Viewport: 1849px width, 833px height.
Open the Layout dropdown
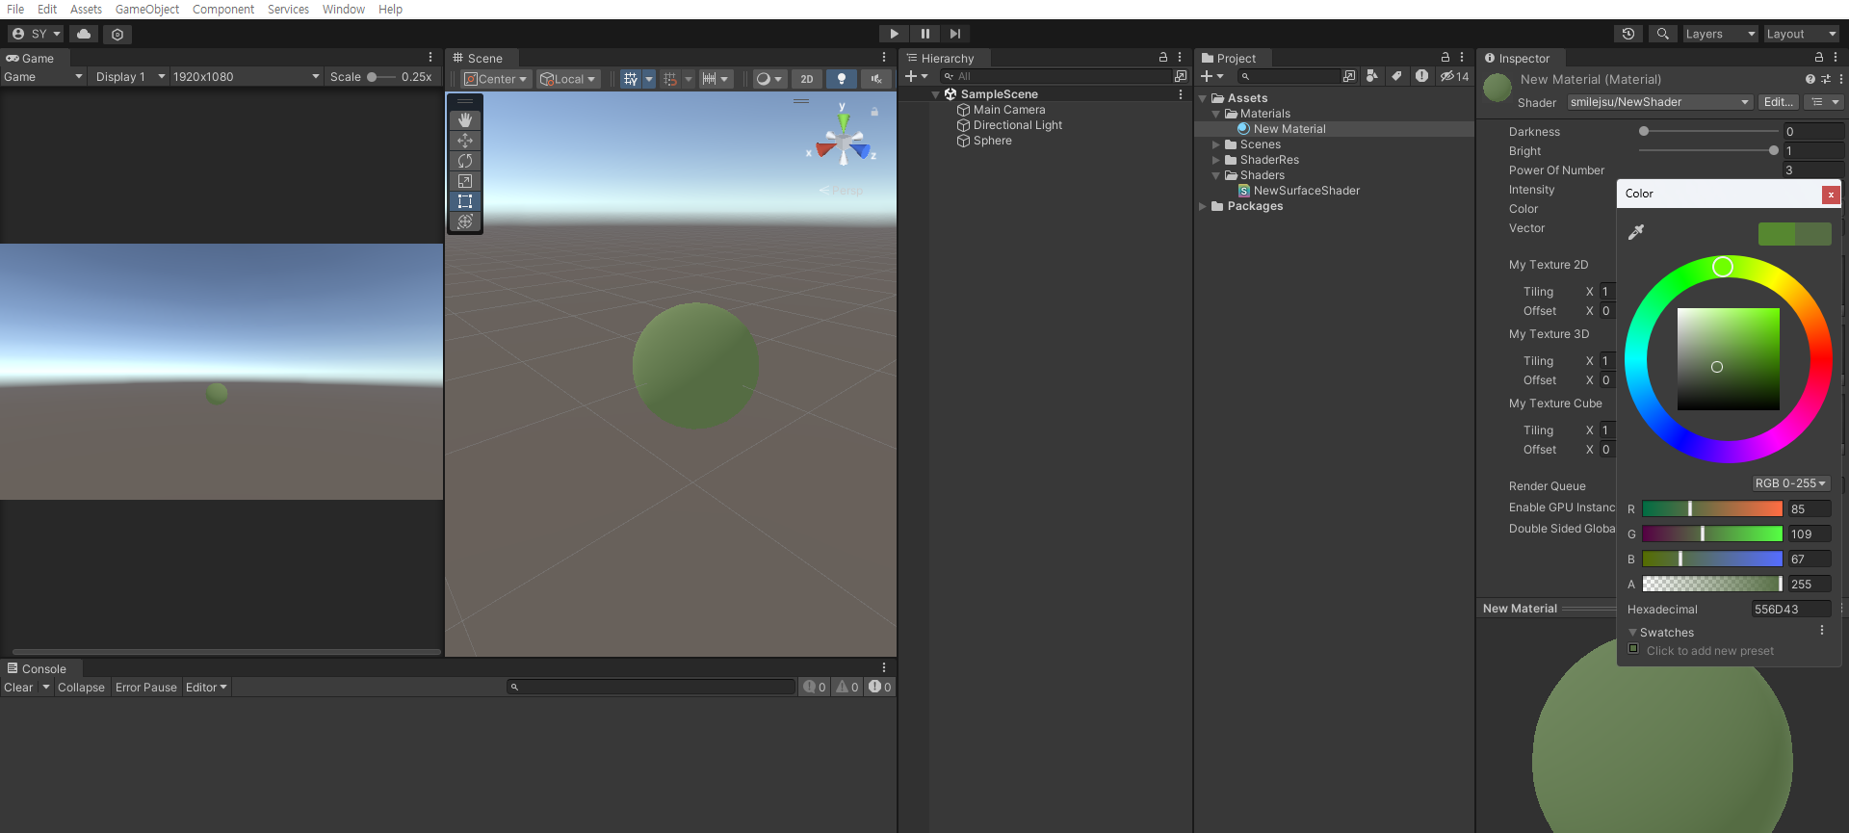(1801, 34)
